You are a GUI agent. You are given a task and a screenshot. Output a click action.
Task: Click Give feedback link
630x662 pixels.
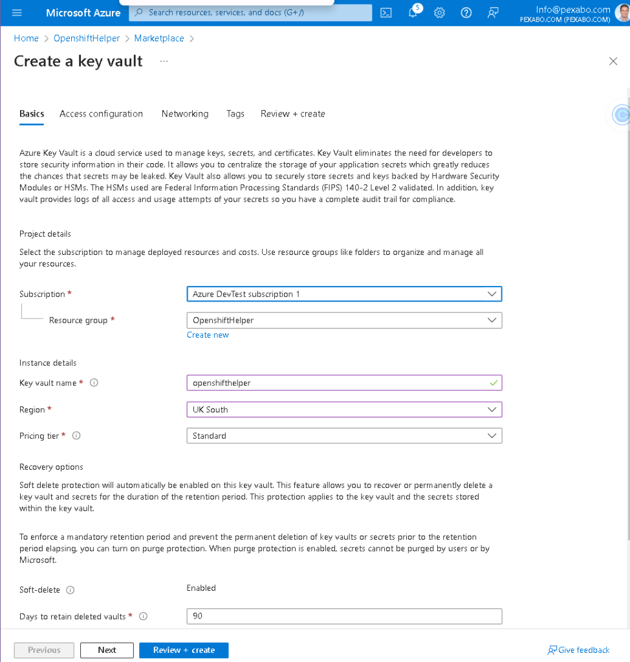pos(578,650)
